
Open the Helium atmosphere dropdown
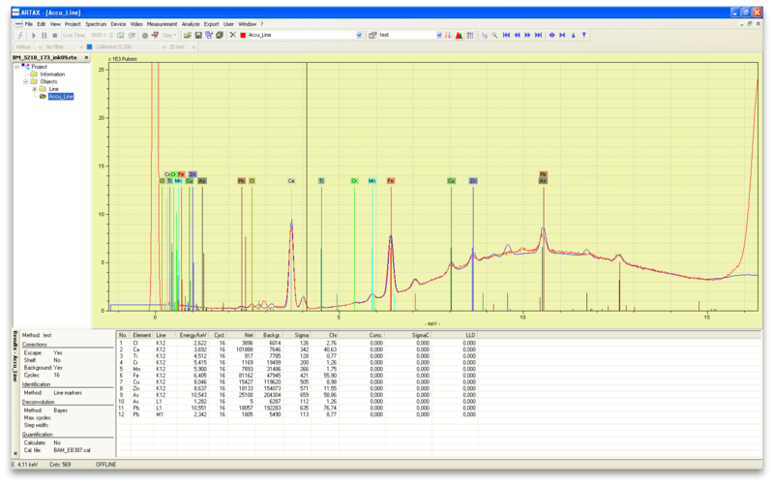pos(40,46)
